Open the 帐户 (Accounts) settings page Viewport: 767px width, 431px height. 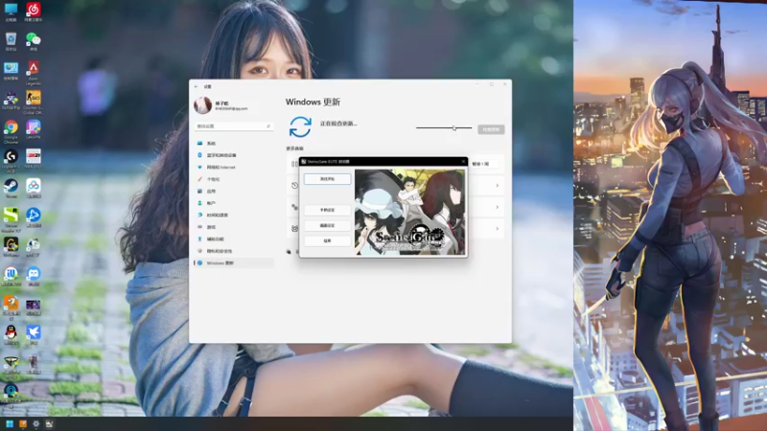[x=233, y=203]
